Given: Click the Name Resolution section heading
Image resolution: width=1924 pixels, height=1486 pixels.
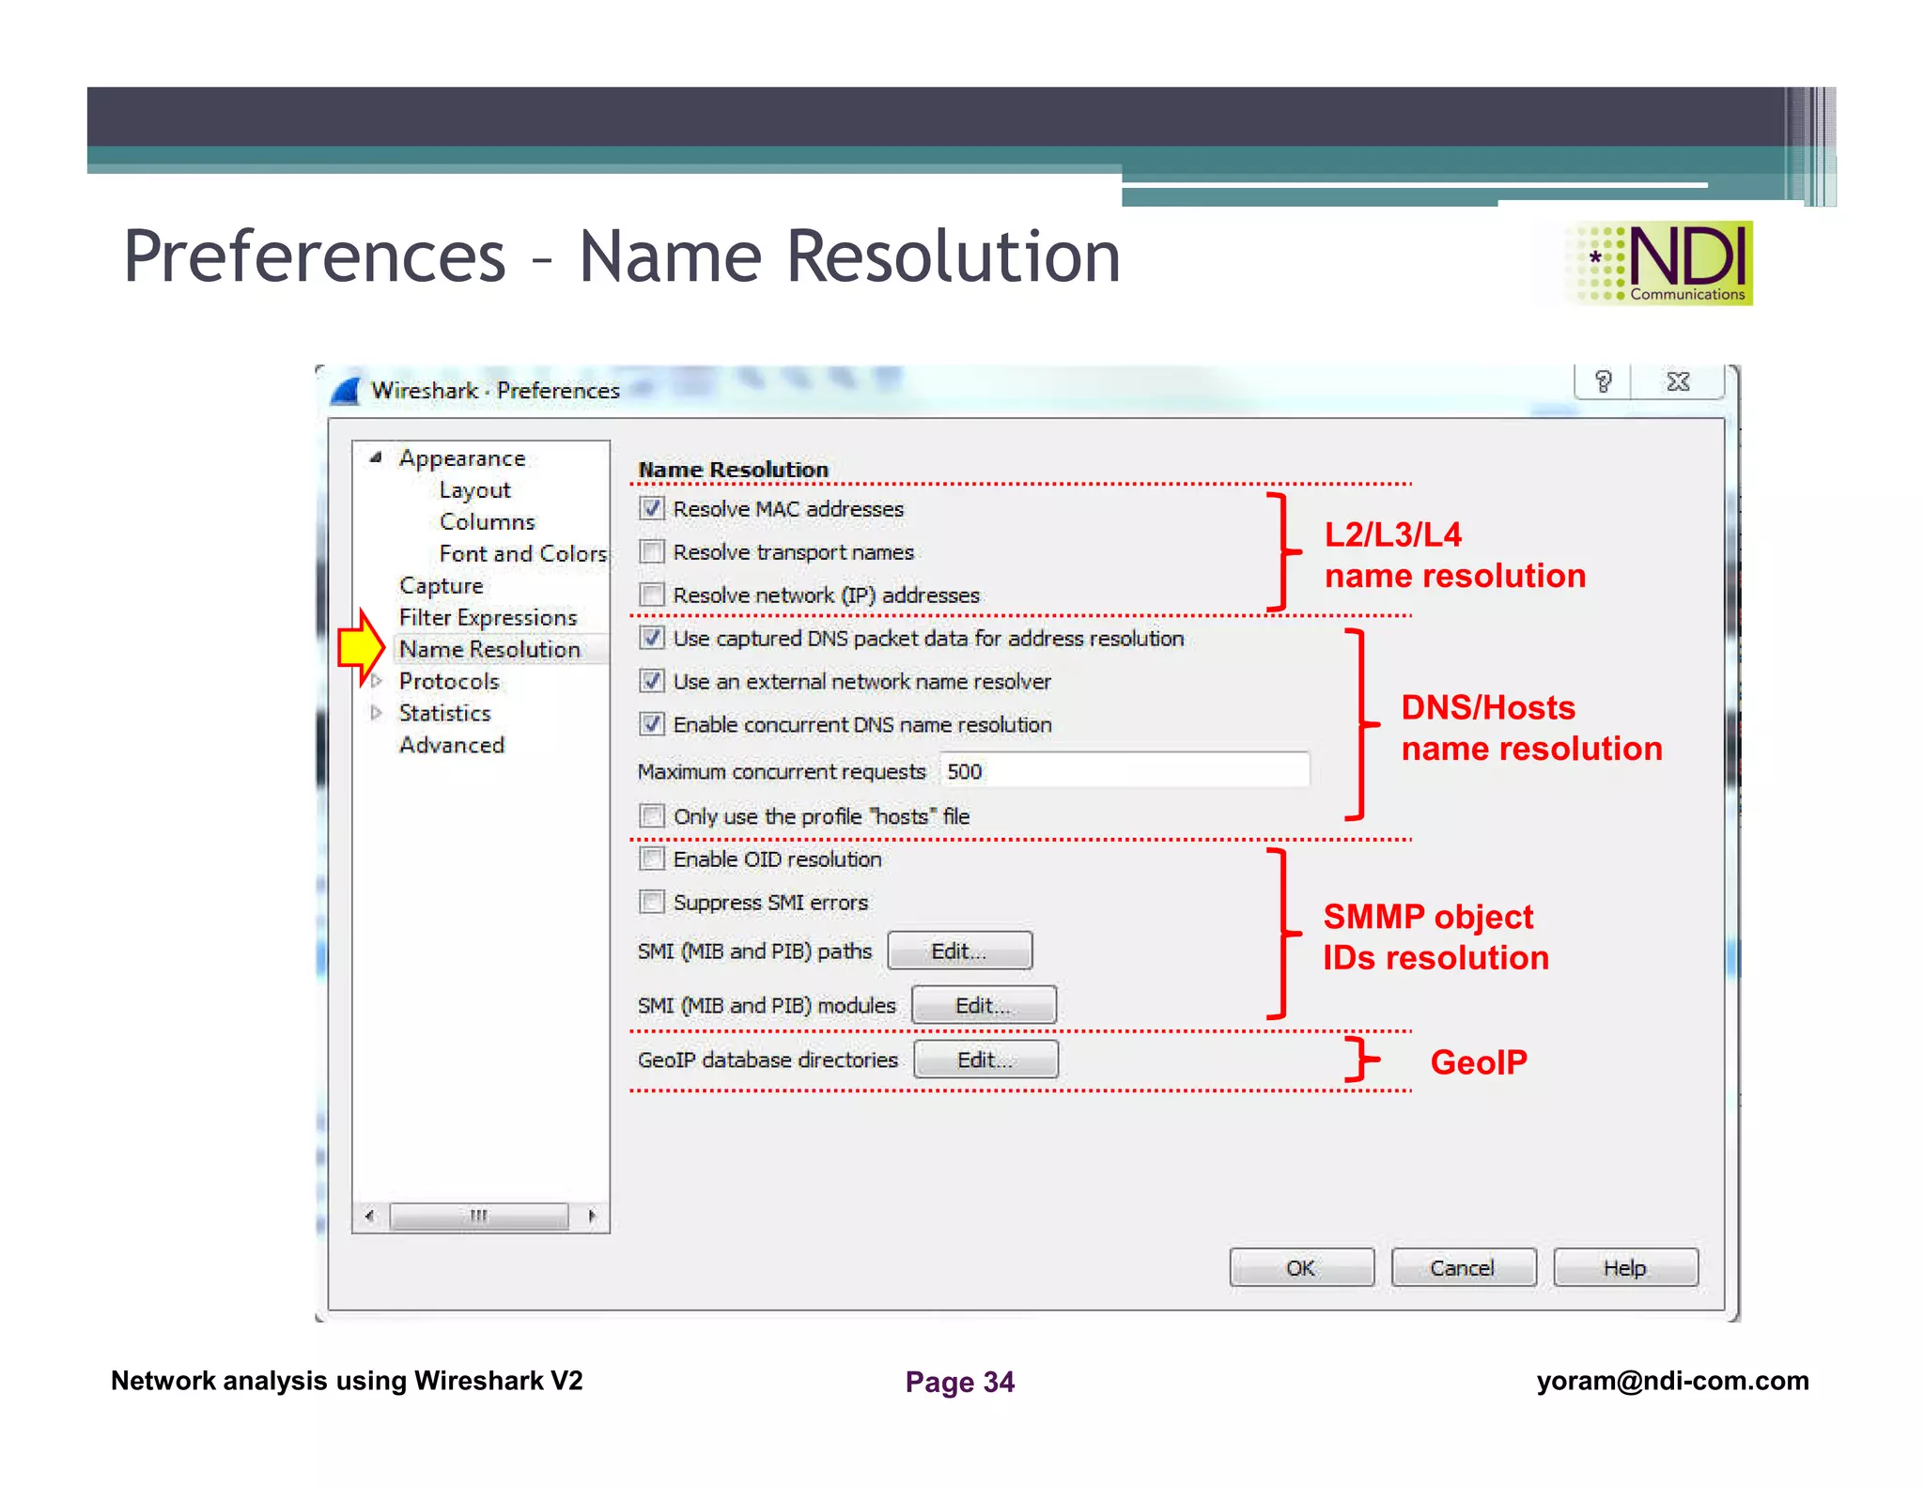Looking at the screenshot, I should [x=733, y=470].
